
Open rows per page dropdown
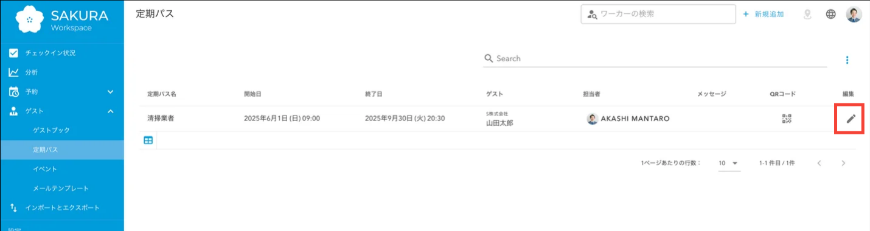click(728, 163)
